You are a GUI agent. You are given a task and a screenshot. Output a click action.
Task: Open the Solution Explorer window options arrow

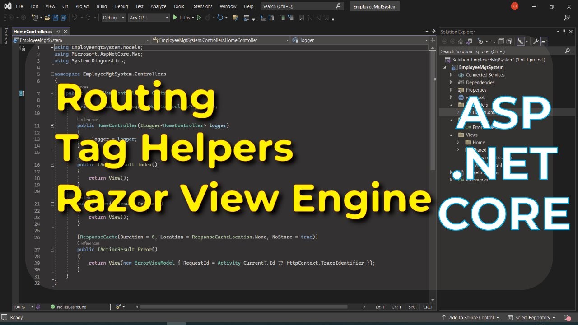(x=559, y=32)
